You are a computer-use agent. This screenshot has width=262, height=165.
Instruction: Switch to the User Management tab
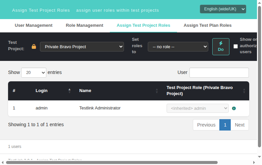(x=34, y=25)
